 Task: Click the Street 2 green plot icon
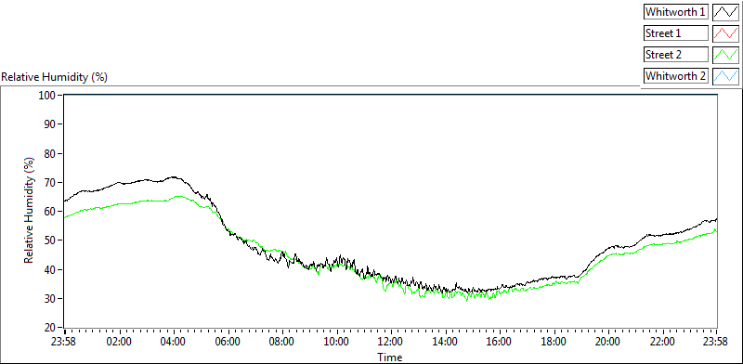pyautogui.click(x=725, y=55)
